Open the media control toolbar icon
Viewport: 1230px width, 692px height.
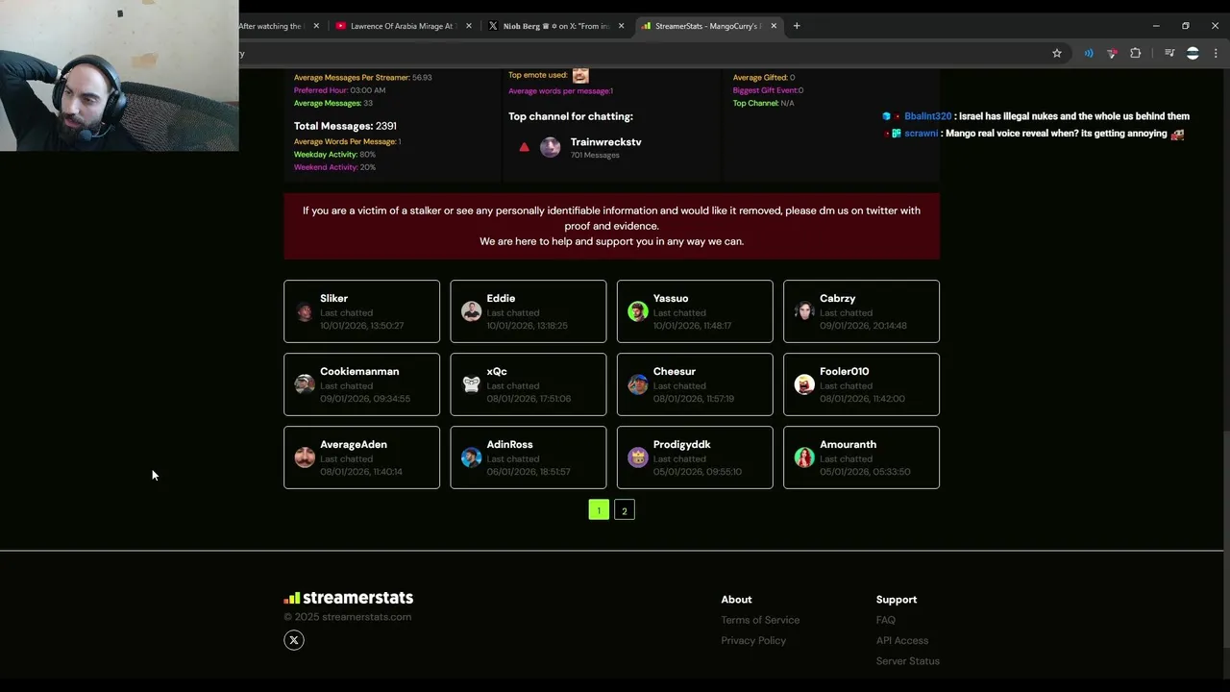tap(1169, 54)
